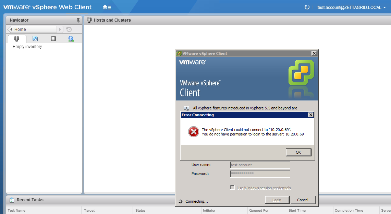
Task: Go back to Home in Navigator
Action: 32,29
